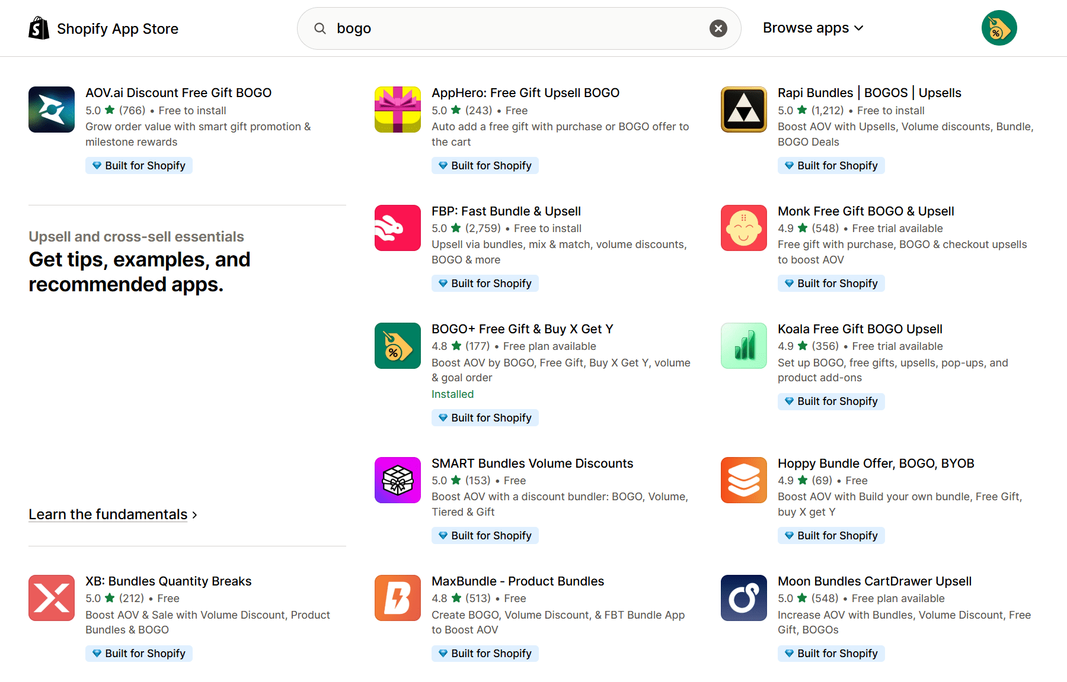The image size is (1067, 682).
Task: Clear the search field with X button
Action: 718,28
